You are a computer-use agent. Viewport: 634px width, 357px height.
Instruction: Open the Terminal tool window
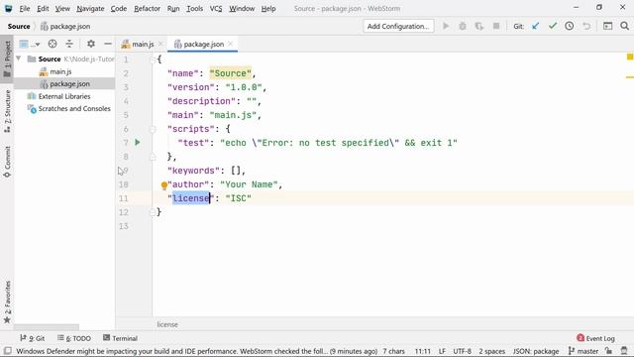(121, 338)
